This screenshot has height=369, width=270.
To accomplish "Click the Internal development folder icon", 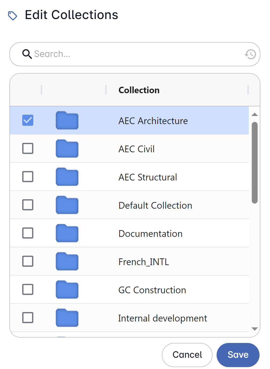I will point(67,318).
